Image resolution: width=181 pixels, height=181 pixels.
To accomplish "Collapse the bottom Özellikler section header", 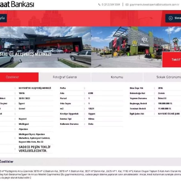I will pos(7,162).
